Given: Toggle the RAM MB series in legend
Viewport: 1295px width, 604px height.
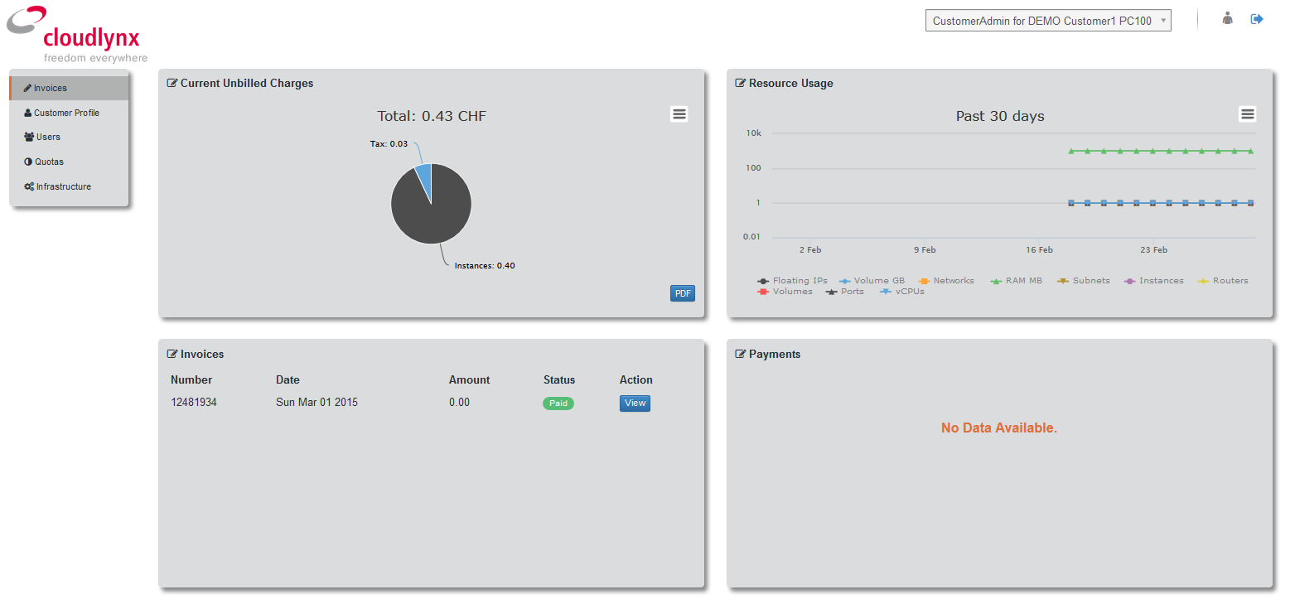Looking at the screenshot, I should (1017, 281).
